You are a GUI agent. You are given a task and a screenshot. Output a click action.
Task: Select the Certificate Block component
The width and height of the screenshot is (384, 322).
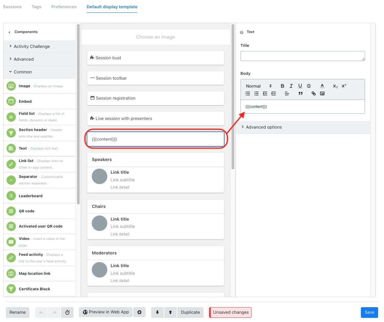(39, 289)
